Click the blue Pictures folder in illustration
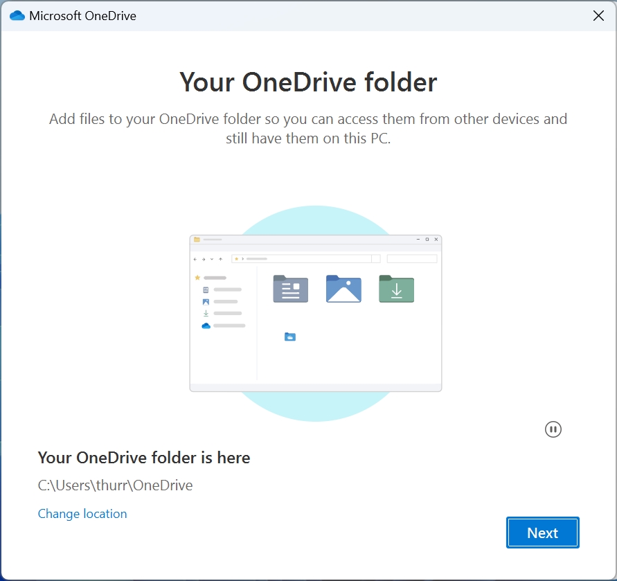The image size is (617, 581). coord(343,289)
